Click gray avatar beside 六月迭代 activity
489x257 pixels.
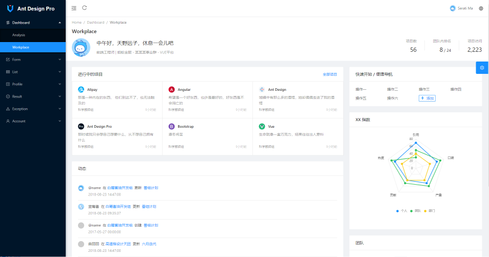point(81,244)
